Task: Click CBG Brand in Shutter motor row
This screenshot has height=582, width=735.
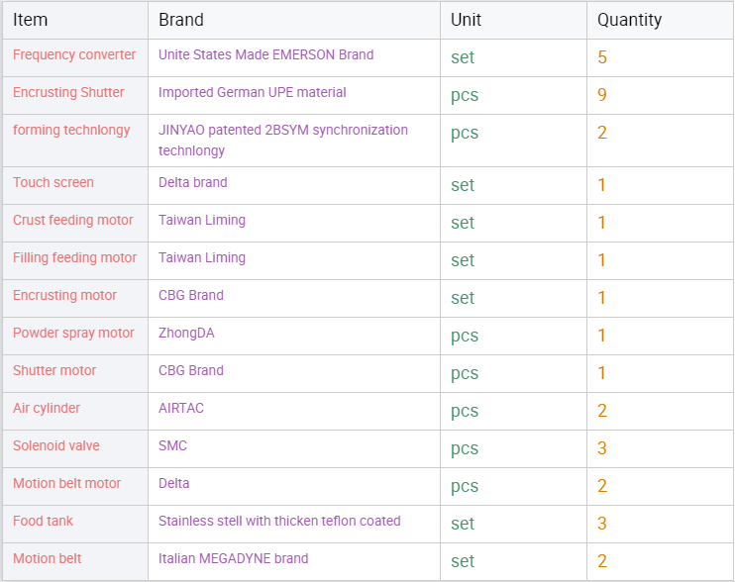Action: coord(191,370)
